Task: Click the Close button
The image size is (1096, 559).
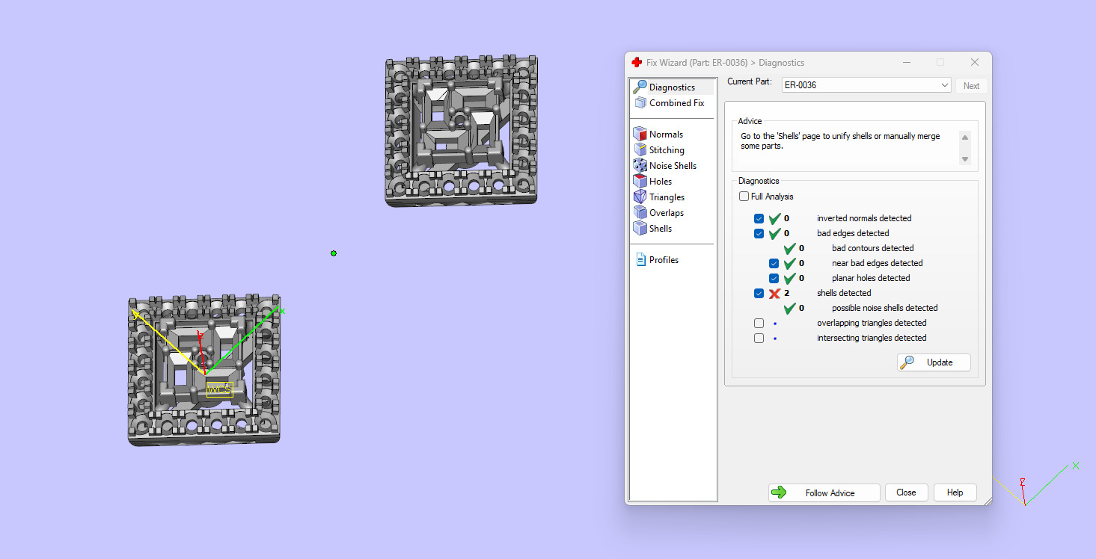Action: coord(906,492)
